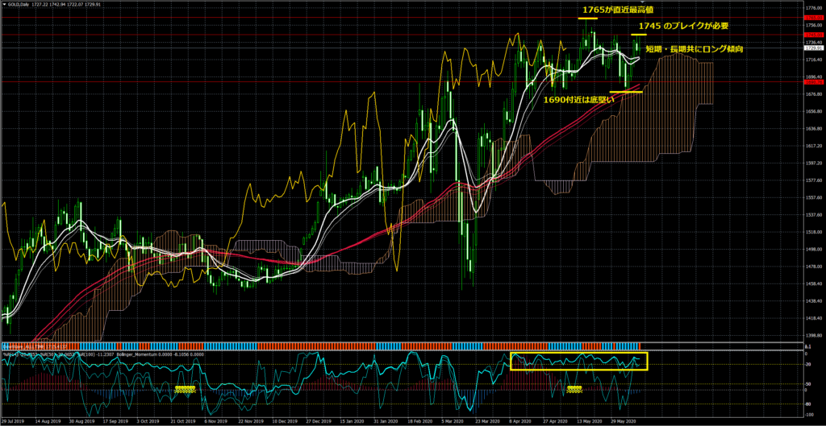Click the yellow bar marking 1745 level
Viewport: 826px width, 426px height.
click(639, 35)
